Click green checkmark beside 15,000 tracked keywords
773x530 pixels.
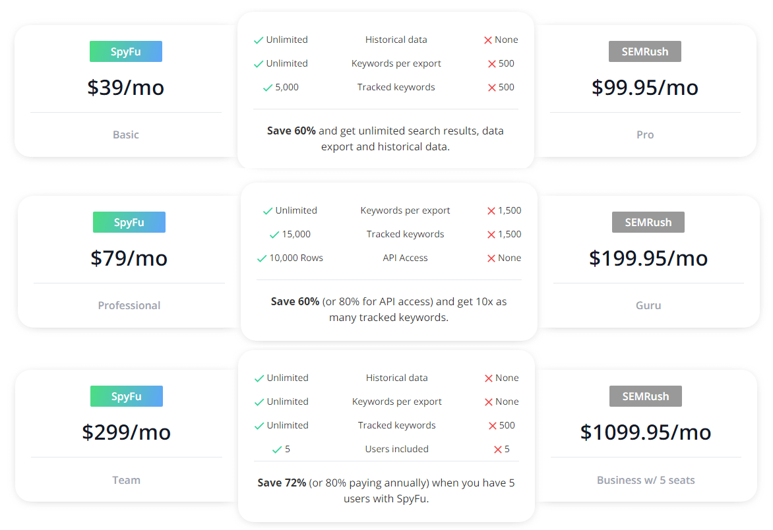point(274,235)
